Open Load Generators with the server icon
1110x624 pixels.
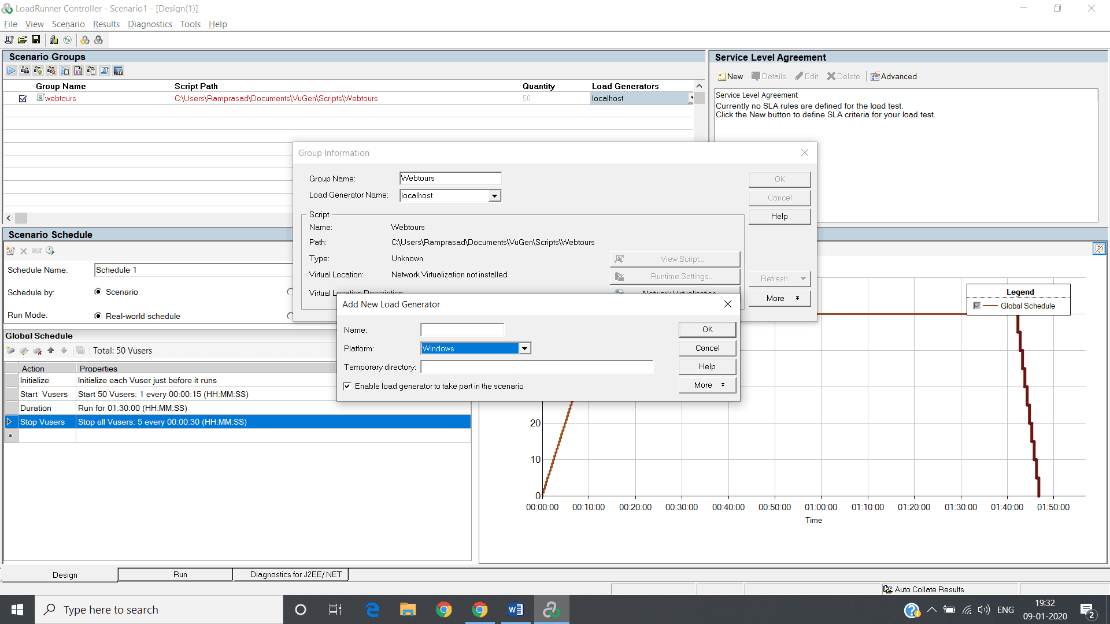click(x=54, y=40)
